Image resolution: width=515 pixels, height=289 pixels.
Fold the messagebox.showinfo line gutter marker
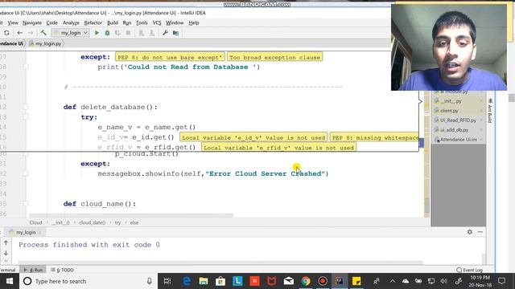pyautogui.click(x=26, y=173)
